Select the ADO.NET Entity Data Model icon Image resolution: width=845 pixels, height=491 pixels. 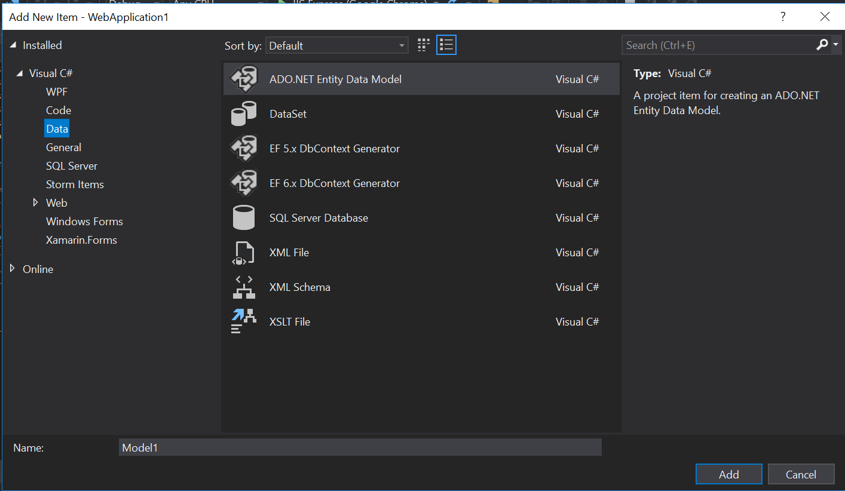point(243,79)
